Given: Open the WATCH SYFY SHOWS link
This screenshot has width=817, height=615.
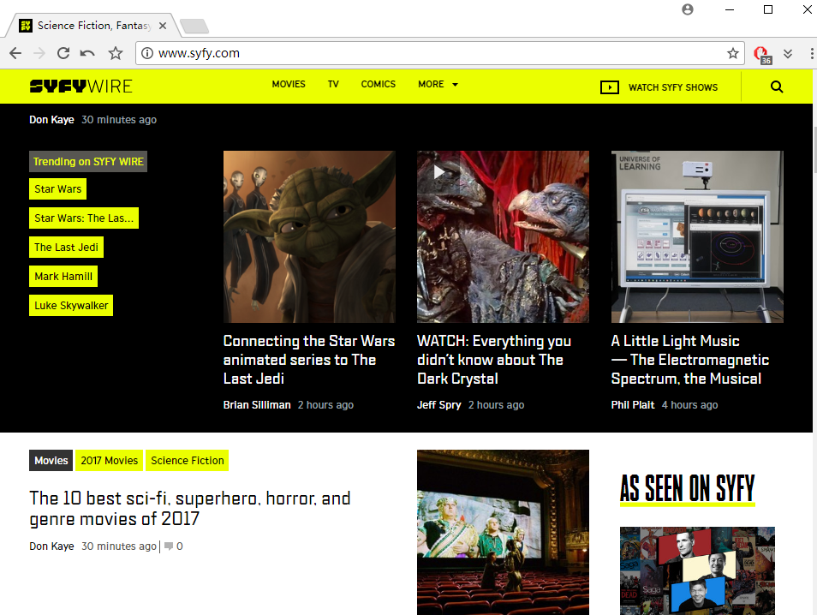Looking at the screenshot, I should coord(672,87).
